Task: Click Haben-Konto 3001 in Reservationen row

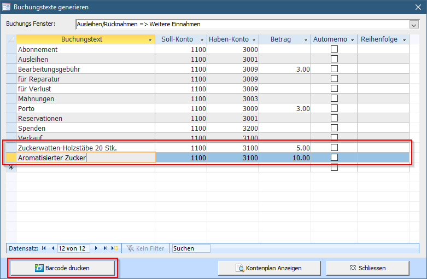Action: pyautogui.click(x=233, y=118)
